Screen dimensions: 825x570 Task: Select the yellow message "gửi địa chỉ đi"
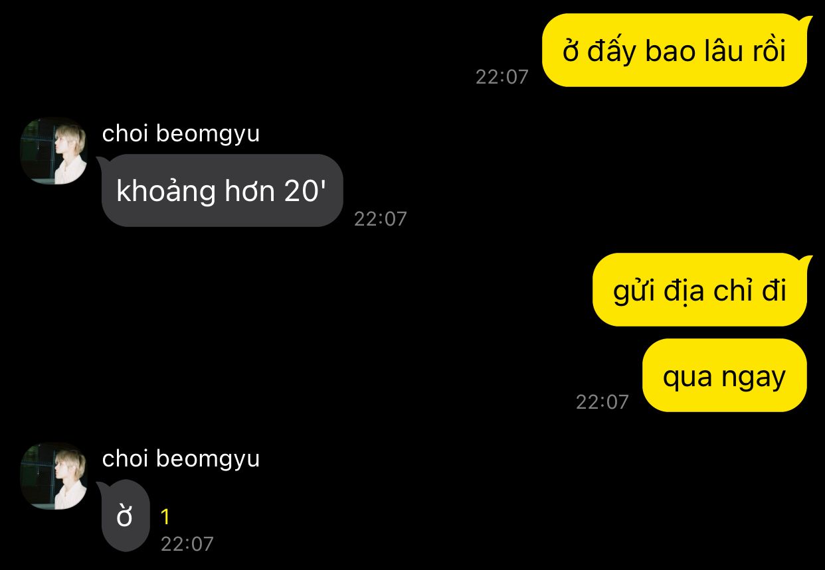[x=699, y=290]
